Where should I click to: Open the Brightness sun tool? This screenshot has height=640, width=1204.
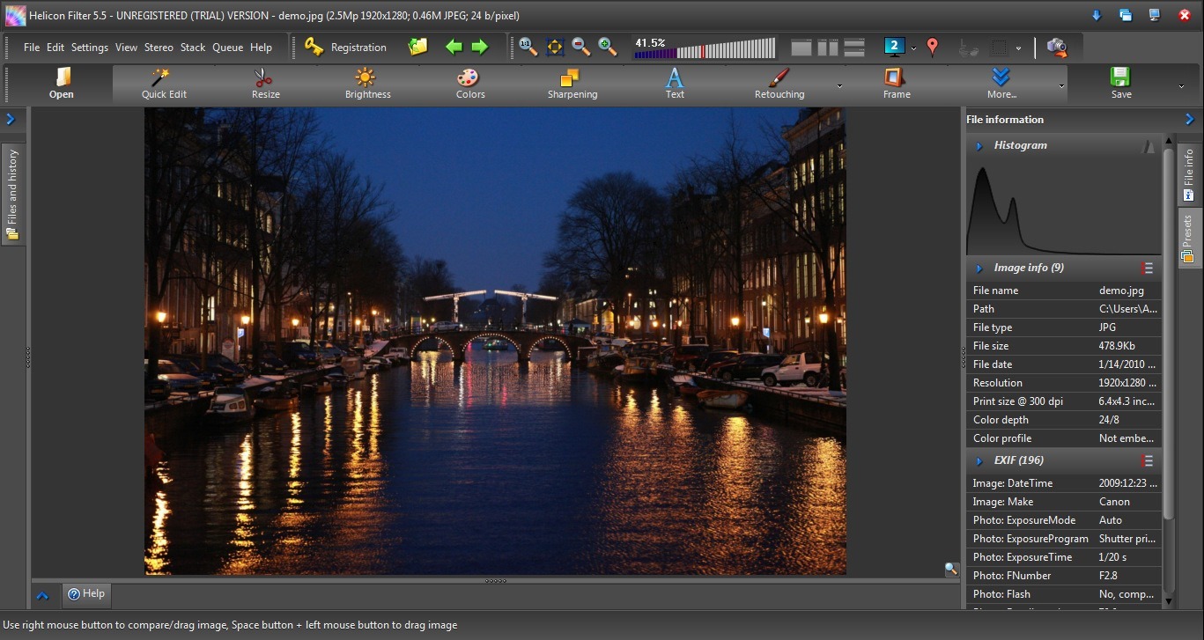pyautogui.click(x=367, y=84)
